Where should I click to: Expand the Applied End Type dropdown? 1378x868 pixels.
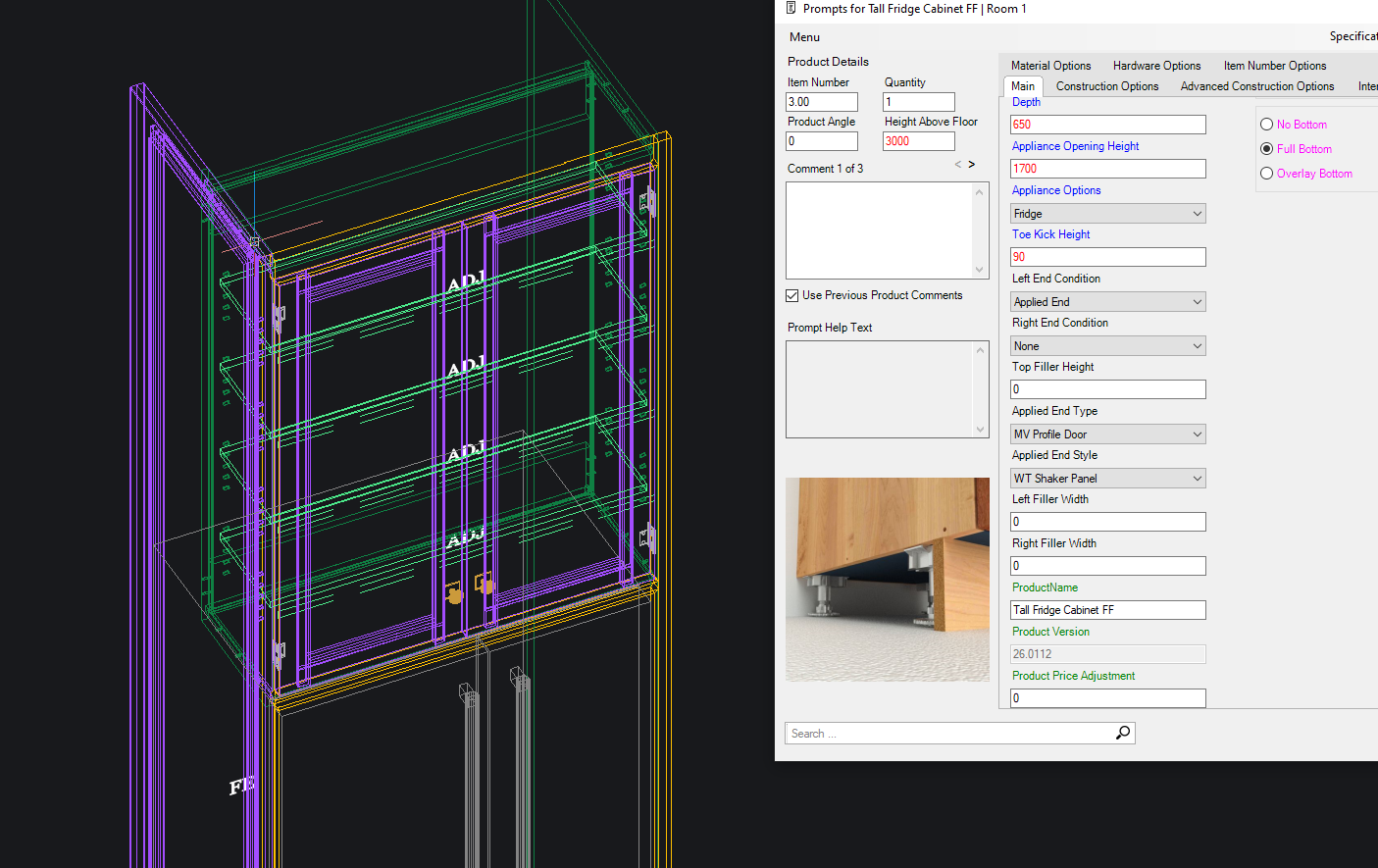[x=1107, y=434]
